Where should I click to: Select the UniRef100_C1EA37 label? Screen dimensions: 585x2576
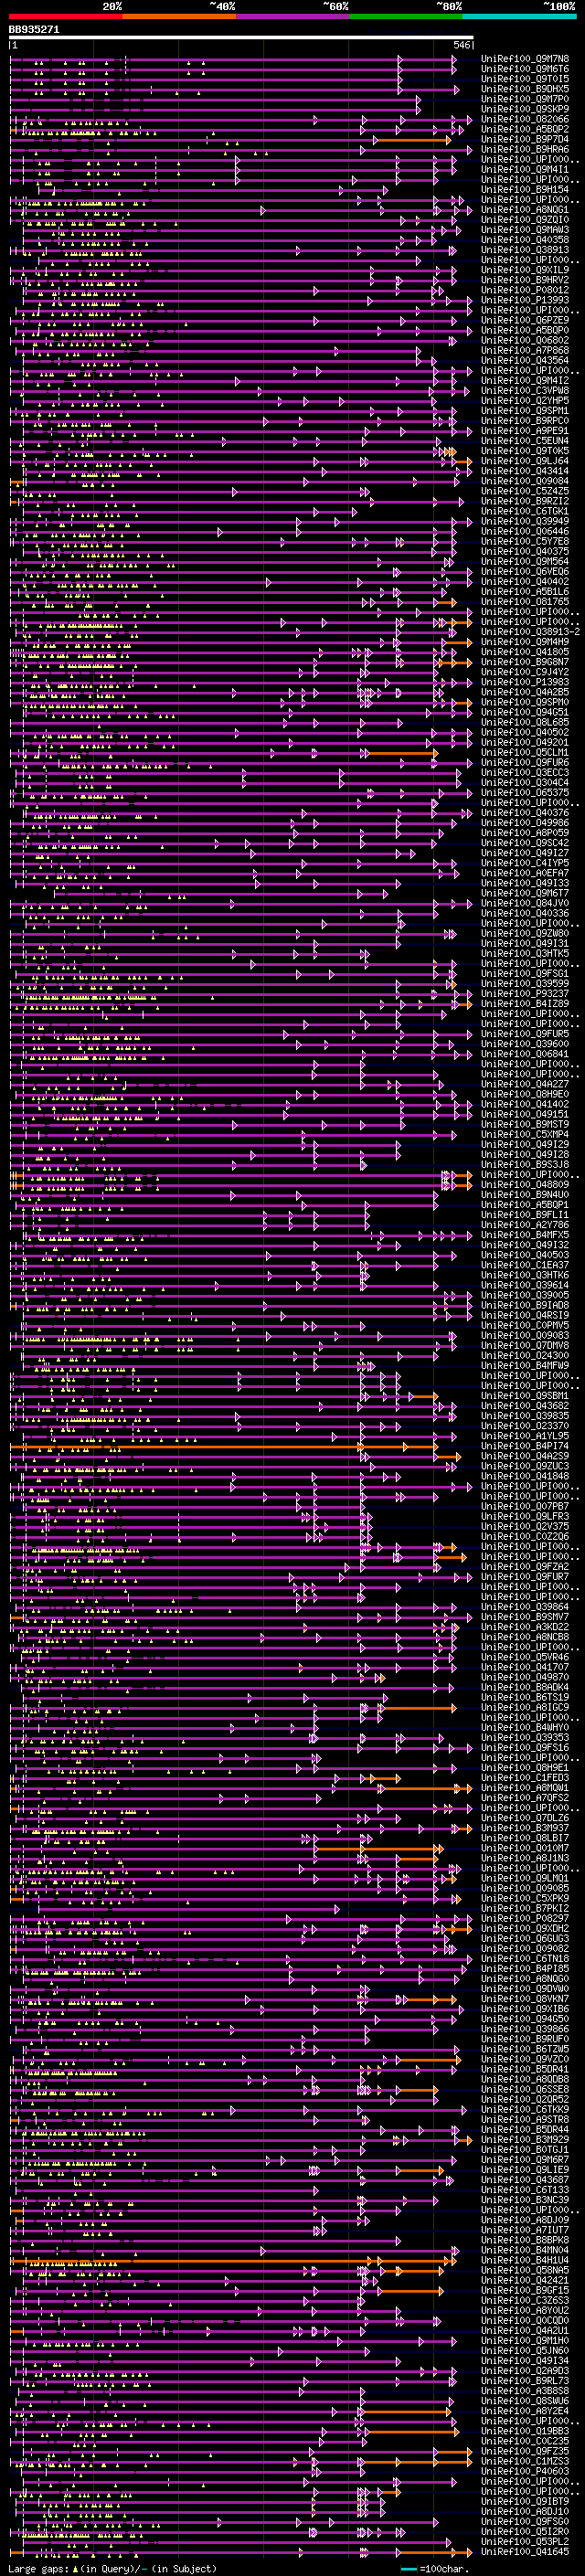pyautogui.click(x=525, y=1265)
